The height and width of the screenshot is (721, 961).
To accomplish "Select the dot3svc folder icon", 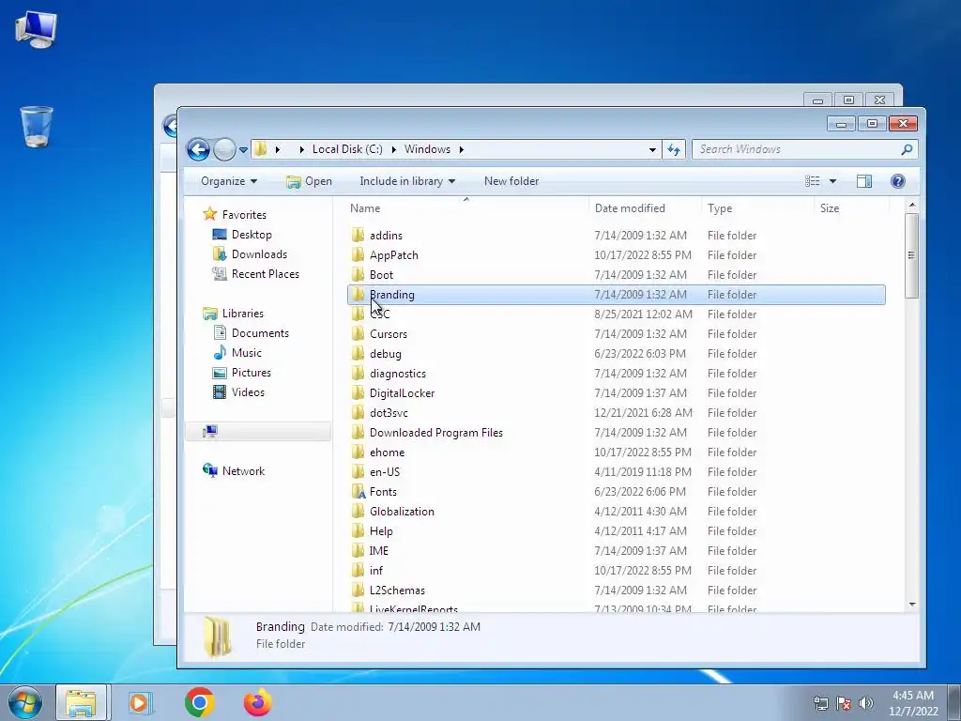I will 358,413.
